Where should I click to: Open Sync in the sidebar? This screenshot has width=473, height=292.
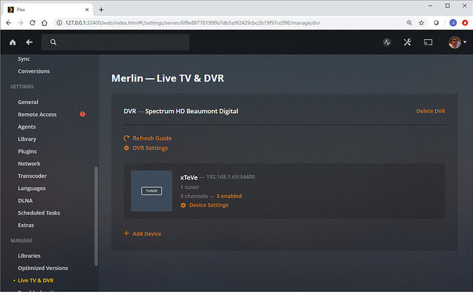click(x=23, y=59)
